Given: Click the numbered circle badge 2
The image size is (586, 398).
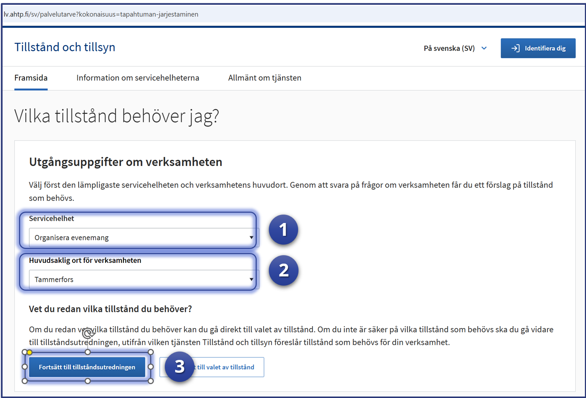Looking at the screenshot, I should point(283,271).
